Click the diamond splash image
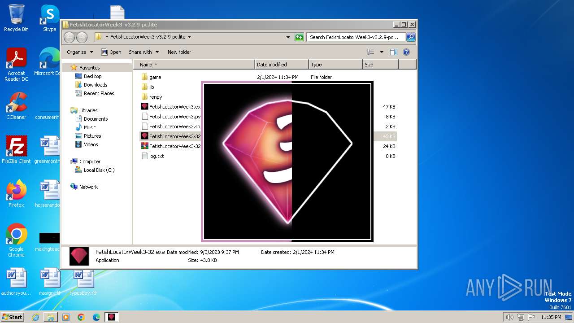The image size is (574, 323). pos(287,161)
